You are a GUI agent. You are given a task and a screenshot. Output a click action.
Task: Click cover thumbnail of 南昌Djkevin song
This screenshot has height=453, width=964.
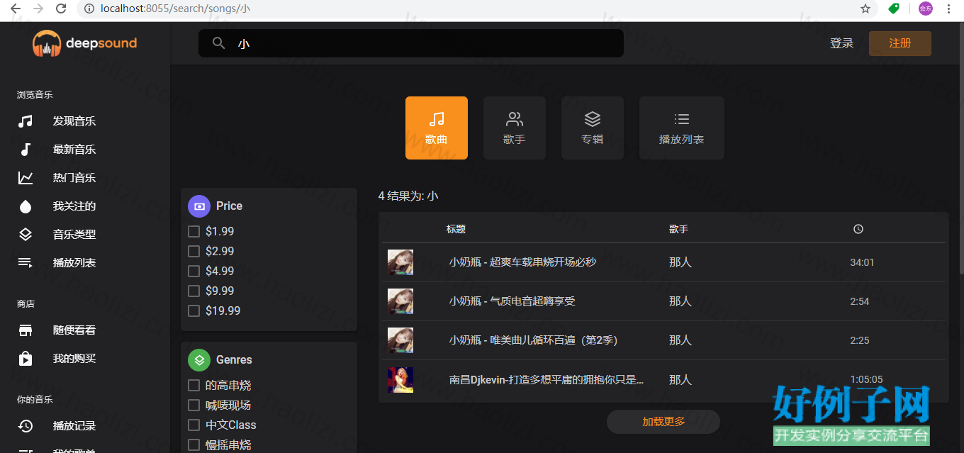(400, 379)
